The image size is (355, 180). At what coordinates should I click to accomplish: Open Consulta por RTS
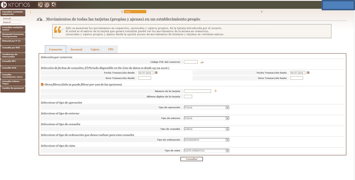(x=13, y=49)
